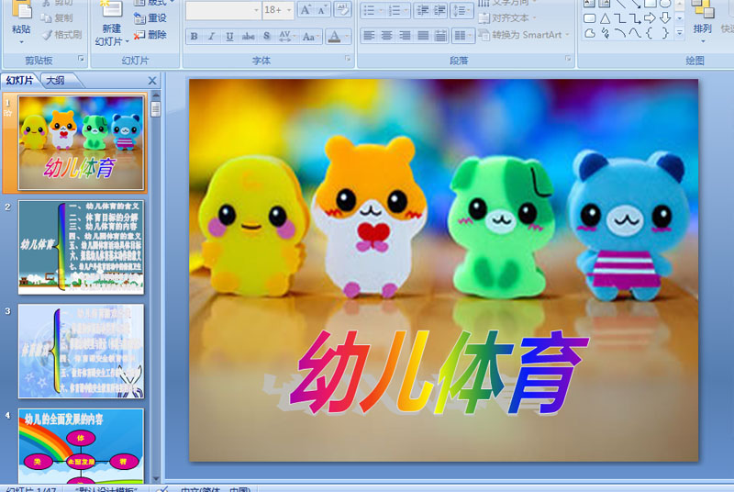
Task: Delete the slide with 删除
Action: coord(150,35)
